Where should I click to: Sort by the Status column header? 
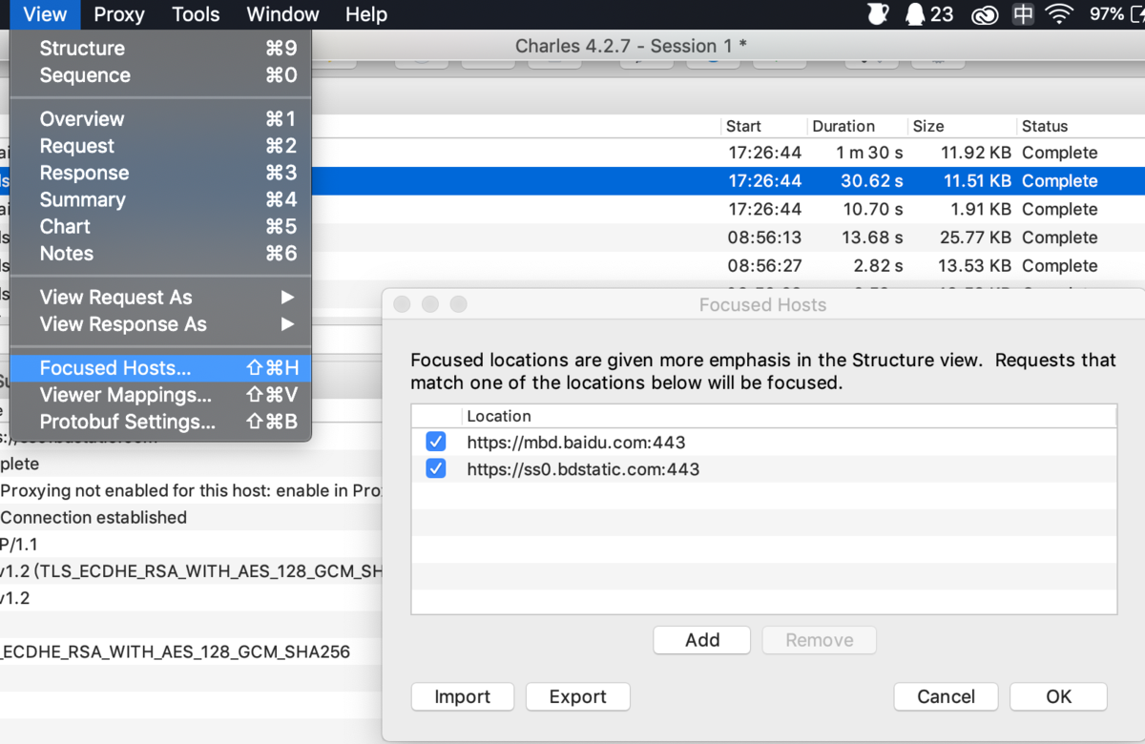point(1080,126)
